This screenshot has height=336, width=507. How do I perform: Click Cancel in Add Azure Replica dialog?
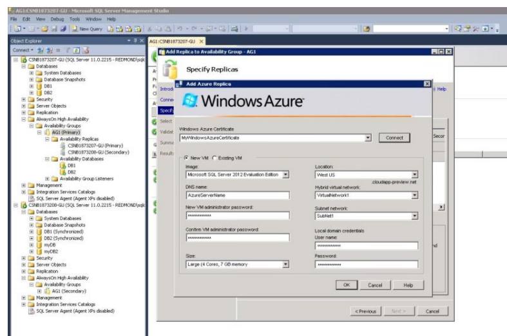375,285
